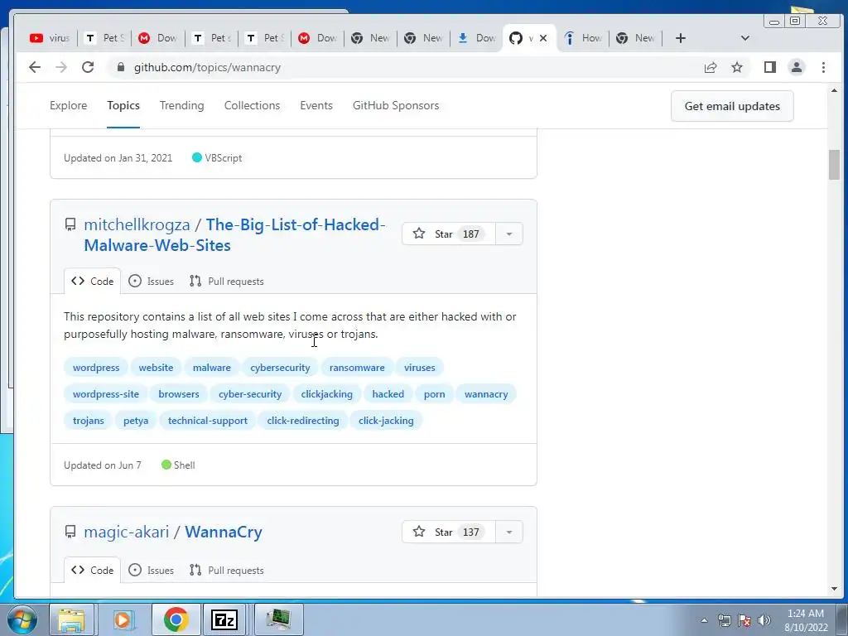Image resolution: width=848 pixels, height=636 pixels.
Task: Open the Chrome profile avatar
Action: (796, 67)
